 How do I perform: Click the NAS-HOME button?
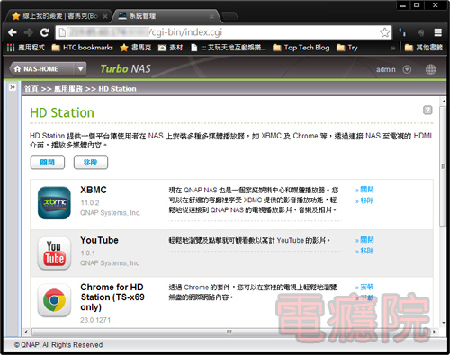41,69
